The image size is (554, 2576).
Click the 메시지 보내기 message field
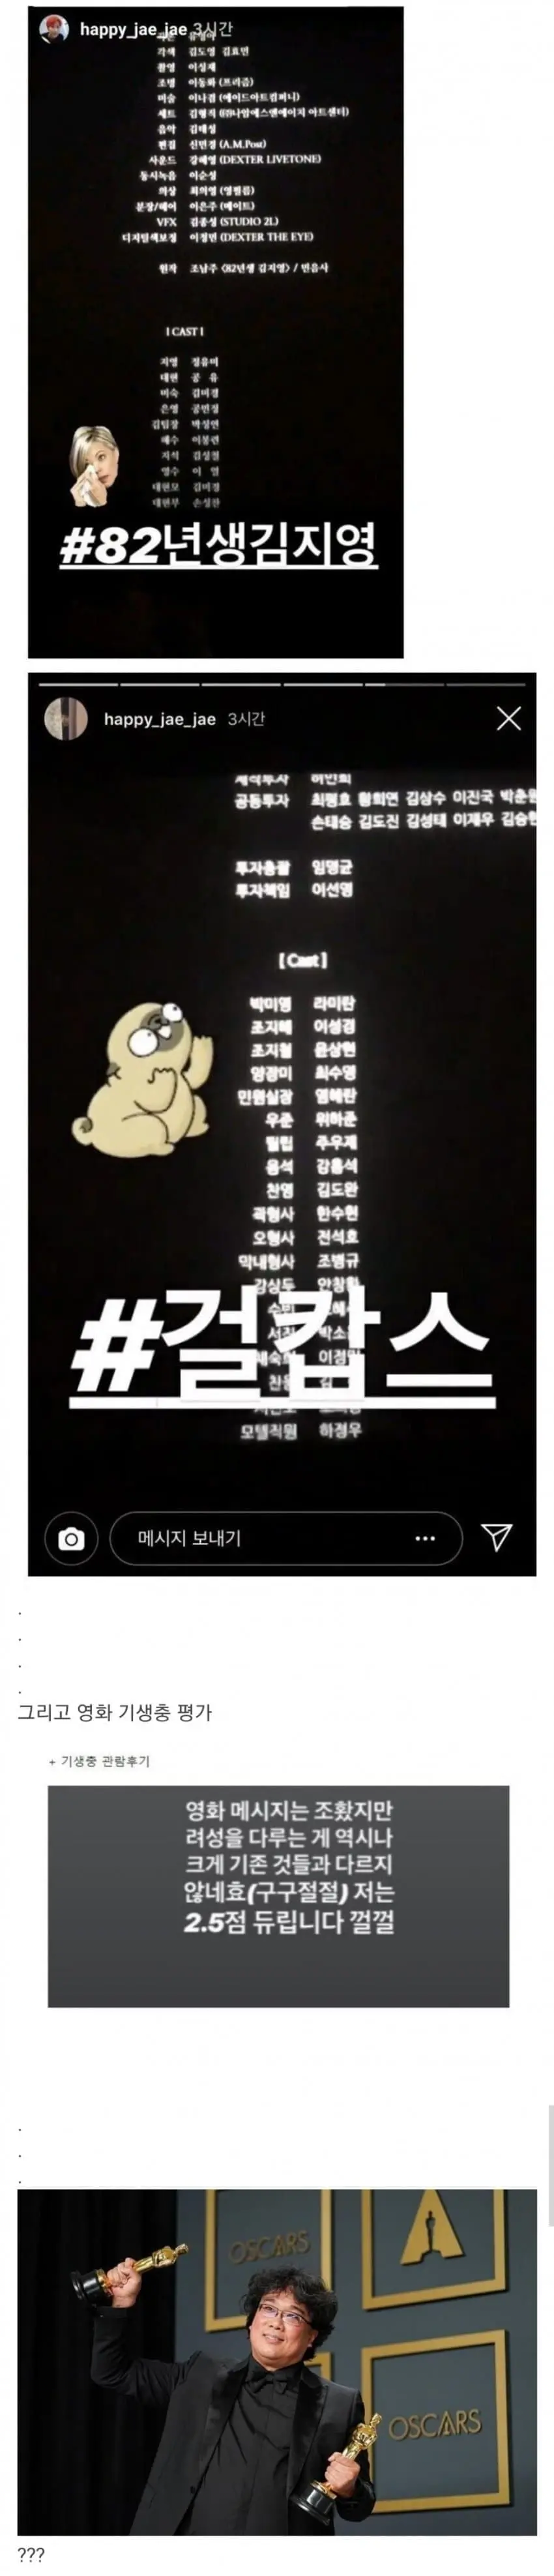pyautogui.click(x=285, y=1538)
